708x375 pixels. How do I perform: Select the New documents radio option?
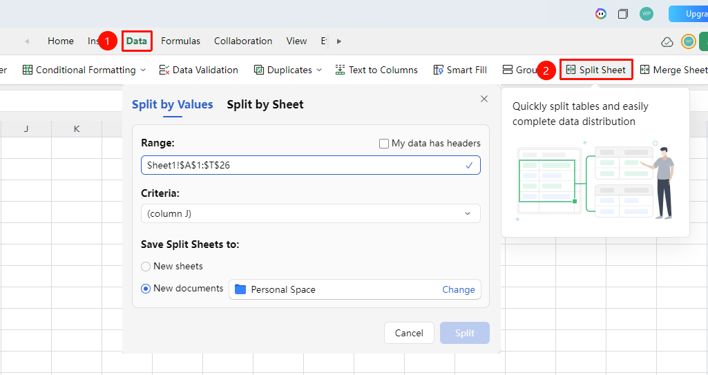point(145,289)
